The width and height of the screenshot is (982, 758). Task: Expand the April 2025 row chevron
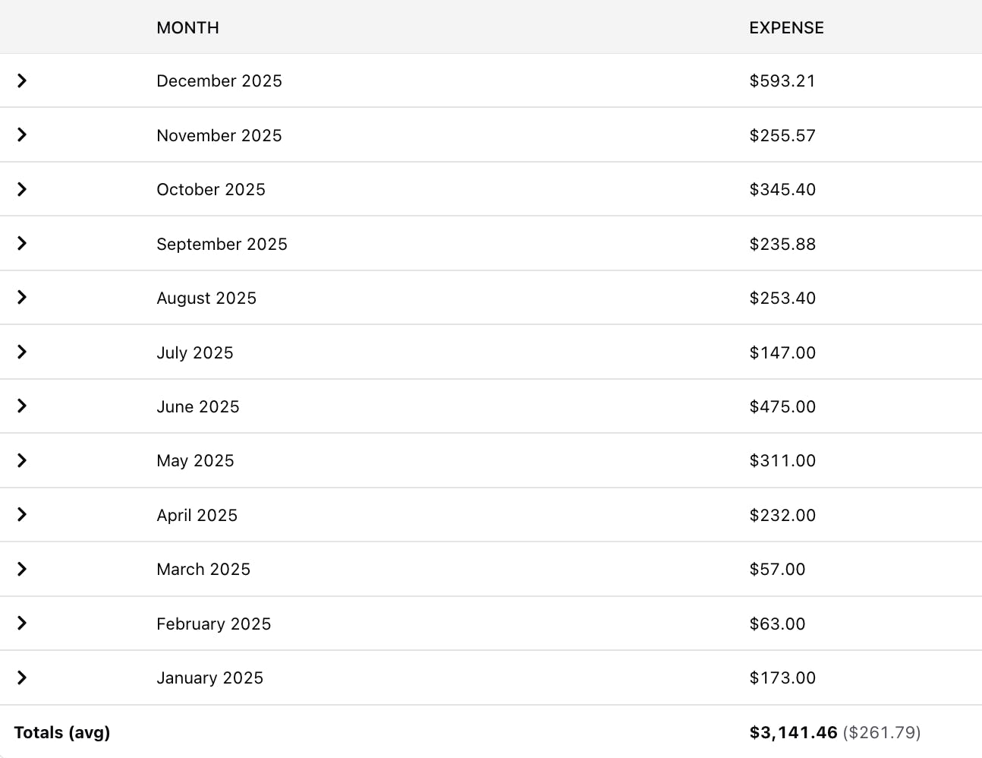pyautogui.click(x=22, y=515)
